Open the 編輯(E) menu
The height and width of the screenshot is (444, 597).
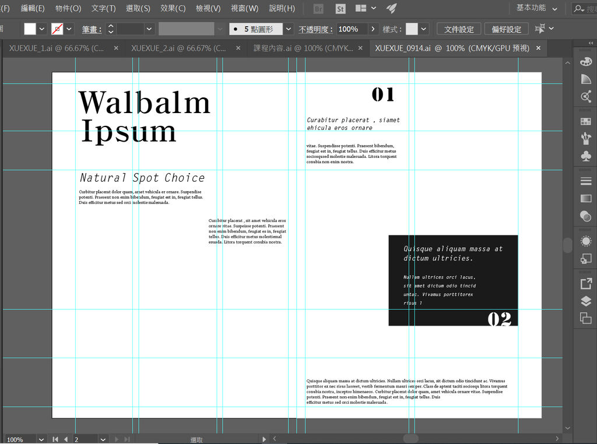click(x=33, y=8)
